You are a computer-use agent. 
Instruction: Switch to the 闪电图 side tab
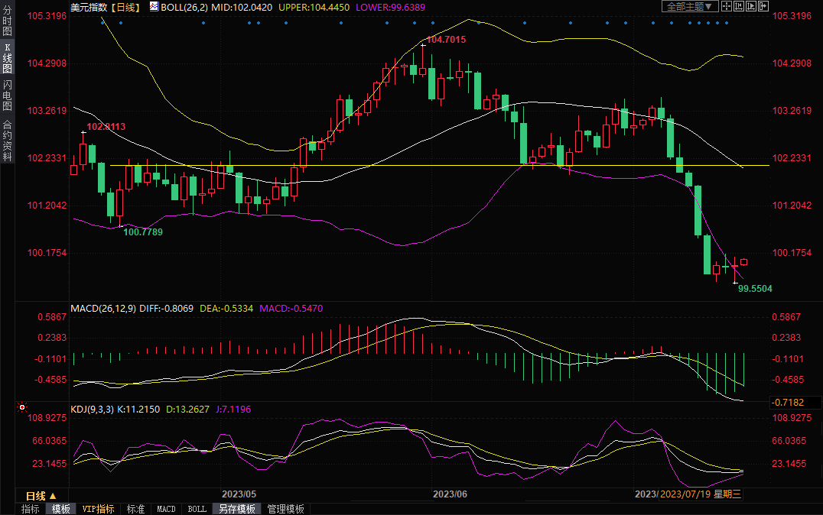(7, 94)
